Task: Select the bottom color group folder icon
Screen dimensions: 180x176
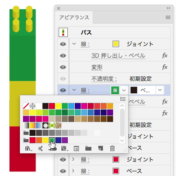Action: click(x=26, y=140)
